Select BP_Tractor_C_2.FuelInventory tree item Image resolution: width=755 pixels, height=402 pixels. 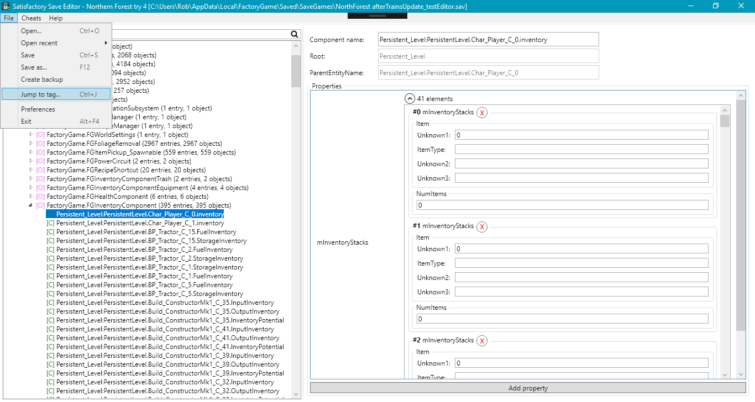point(140,250)
